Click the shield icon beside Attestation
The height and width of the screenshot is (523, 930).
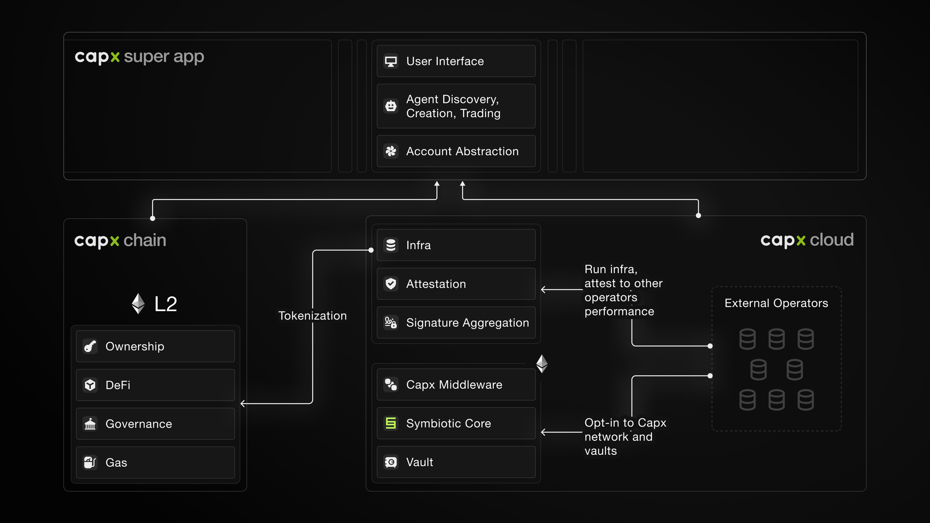point(391,284)
